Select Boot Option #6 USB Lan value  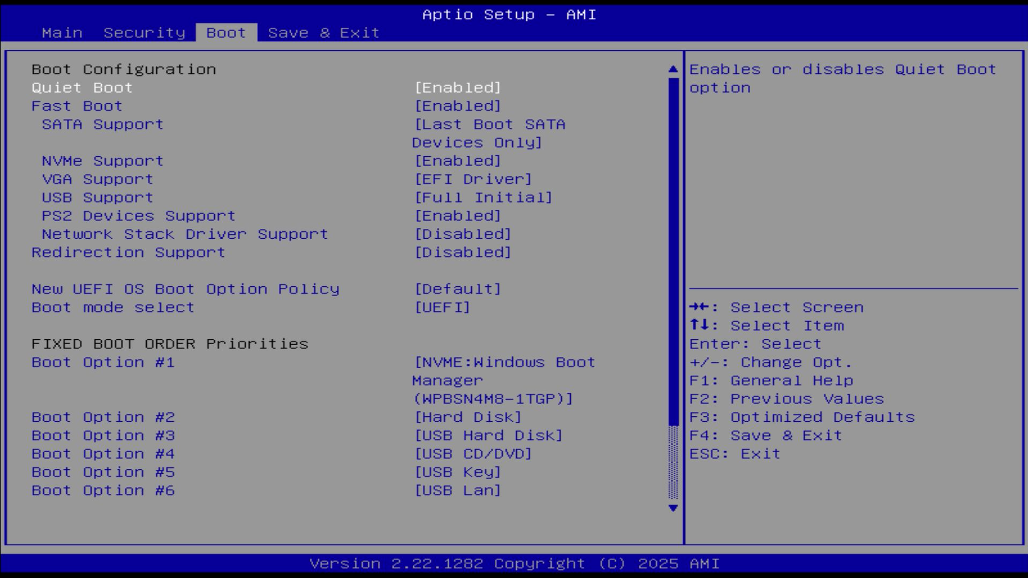458,490
